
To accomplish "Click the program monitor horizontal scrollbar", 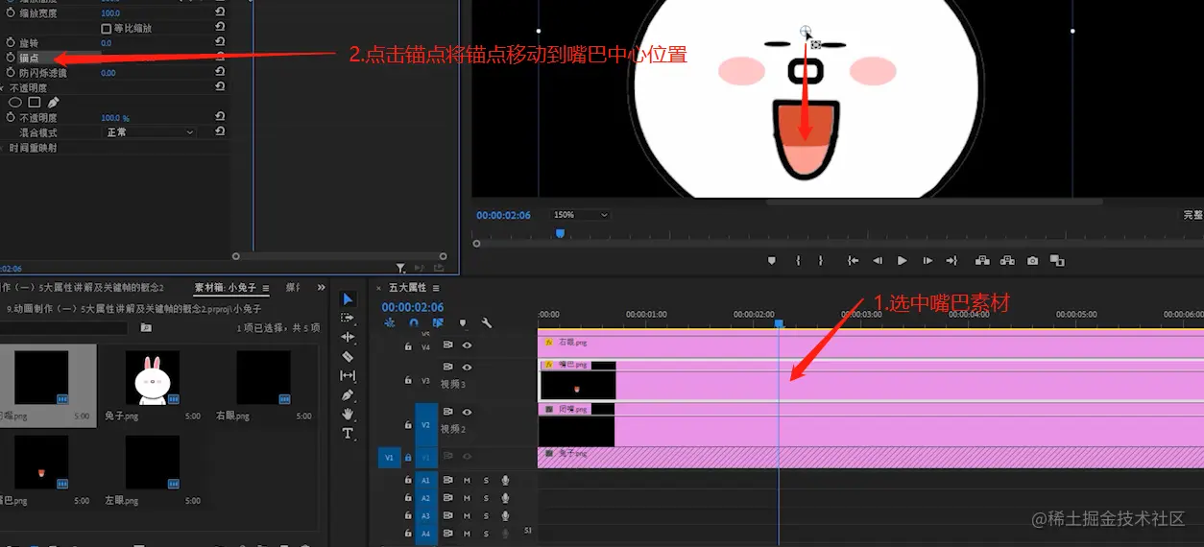I will [x=933, y=202].
